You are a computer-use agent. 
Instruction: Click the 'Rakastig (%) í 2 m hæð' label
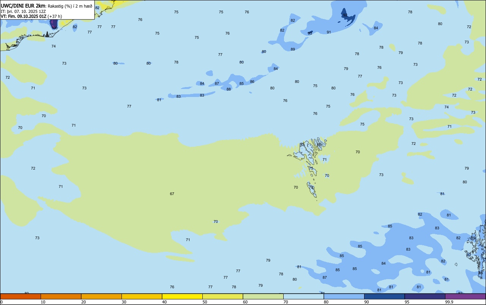click(x=70, y=6)
